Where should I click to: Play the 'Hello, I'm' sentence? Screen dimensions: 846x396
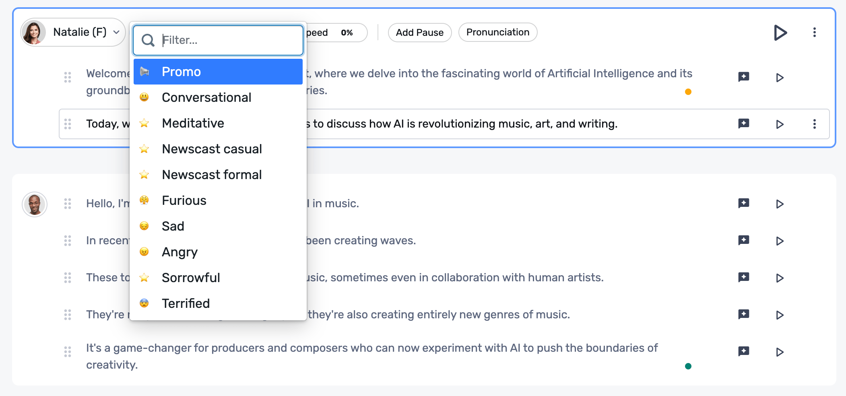pos(780,204)
